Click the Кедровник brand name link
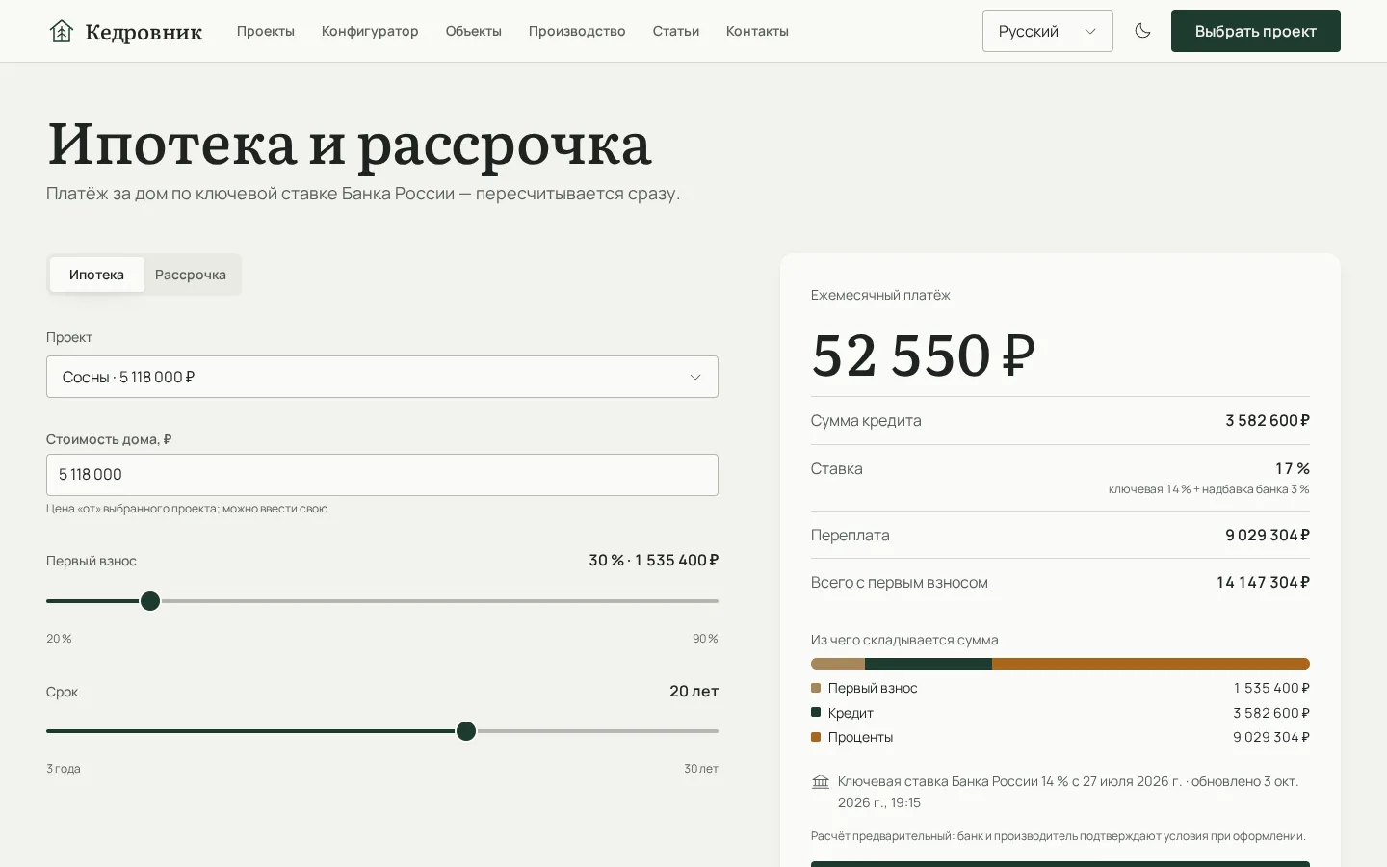This screenshot has height=867, width=1387. [144, 32]
